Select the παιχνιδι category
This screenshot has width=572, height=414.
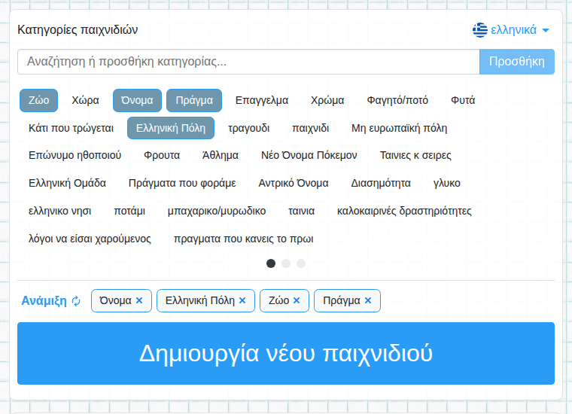coord(311,129)
